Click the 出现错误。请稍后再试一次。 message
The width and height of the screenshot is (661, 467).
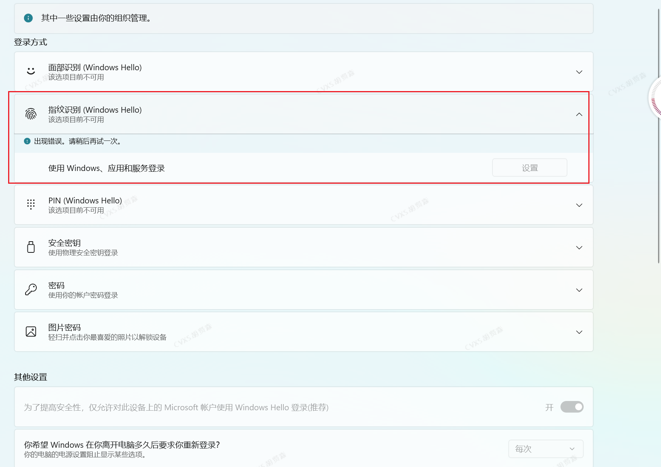pos(78,141)
